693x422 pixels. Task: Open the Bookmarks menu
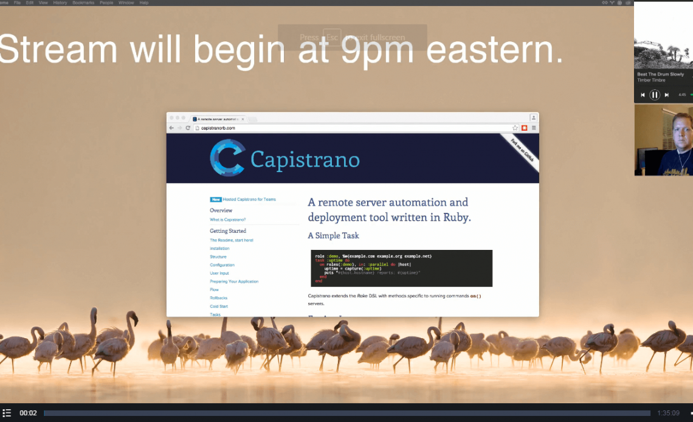(83, 3)
